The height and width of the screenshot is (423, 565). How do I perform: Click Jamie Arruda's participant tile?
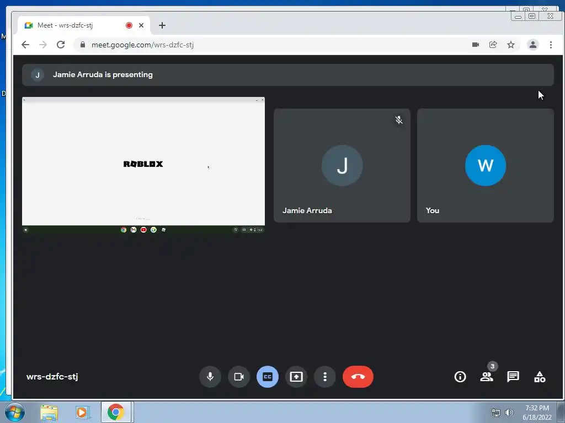pyautogui.click(x=342, y=165)
